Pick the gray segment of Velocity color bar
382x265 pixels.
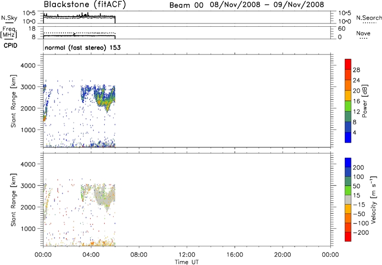348,199
